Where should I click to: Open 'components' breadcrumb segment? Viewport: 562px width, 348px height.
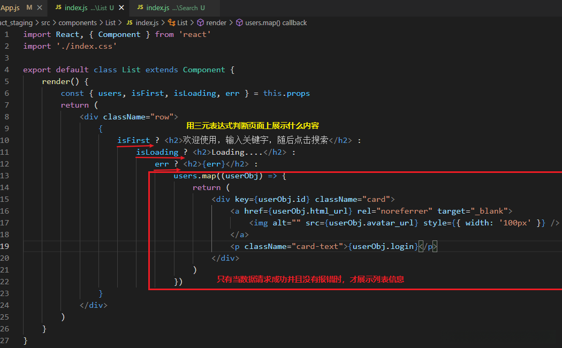click(x=78, y=22)
